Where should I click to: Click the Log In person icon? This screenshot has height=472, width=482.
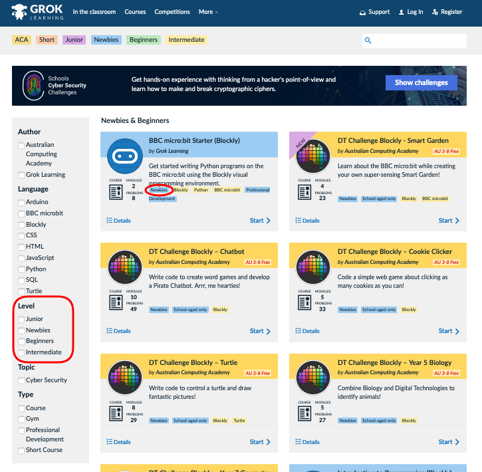[x=401, y=12]
